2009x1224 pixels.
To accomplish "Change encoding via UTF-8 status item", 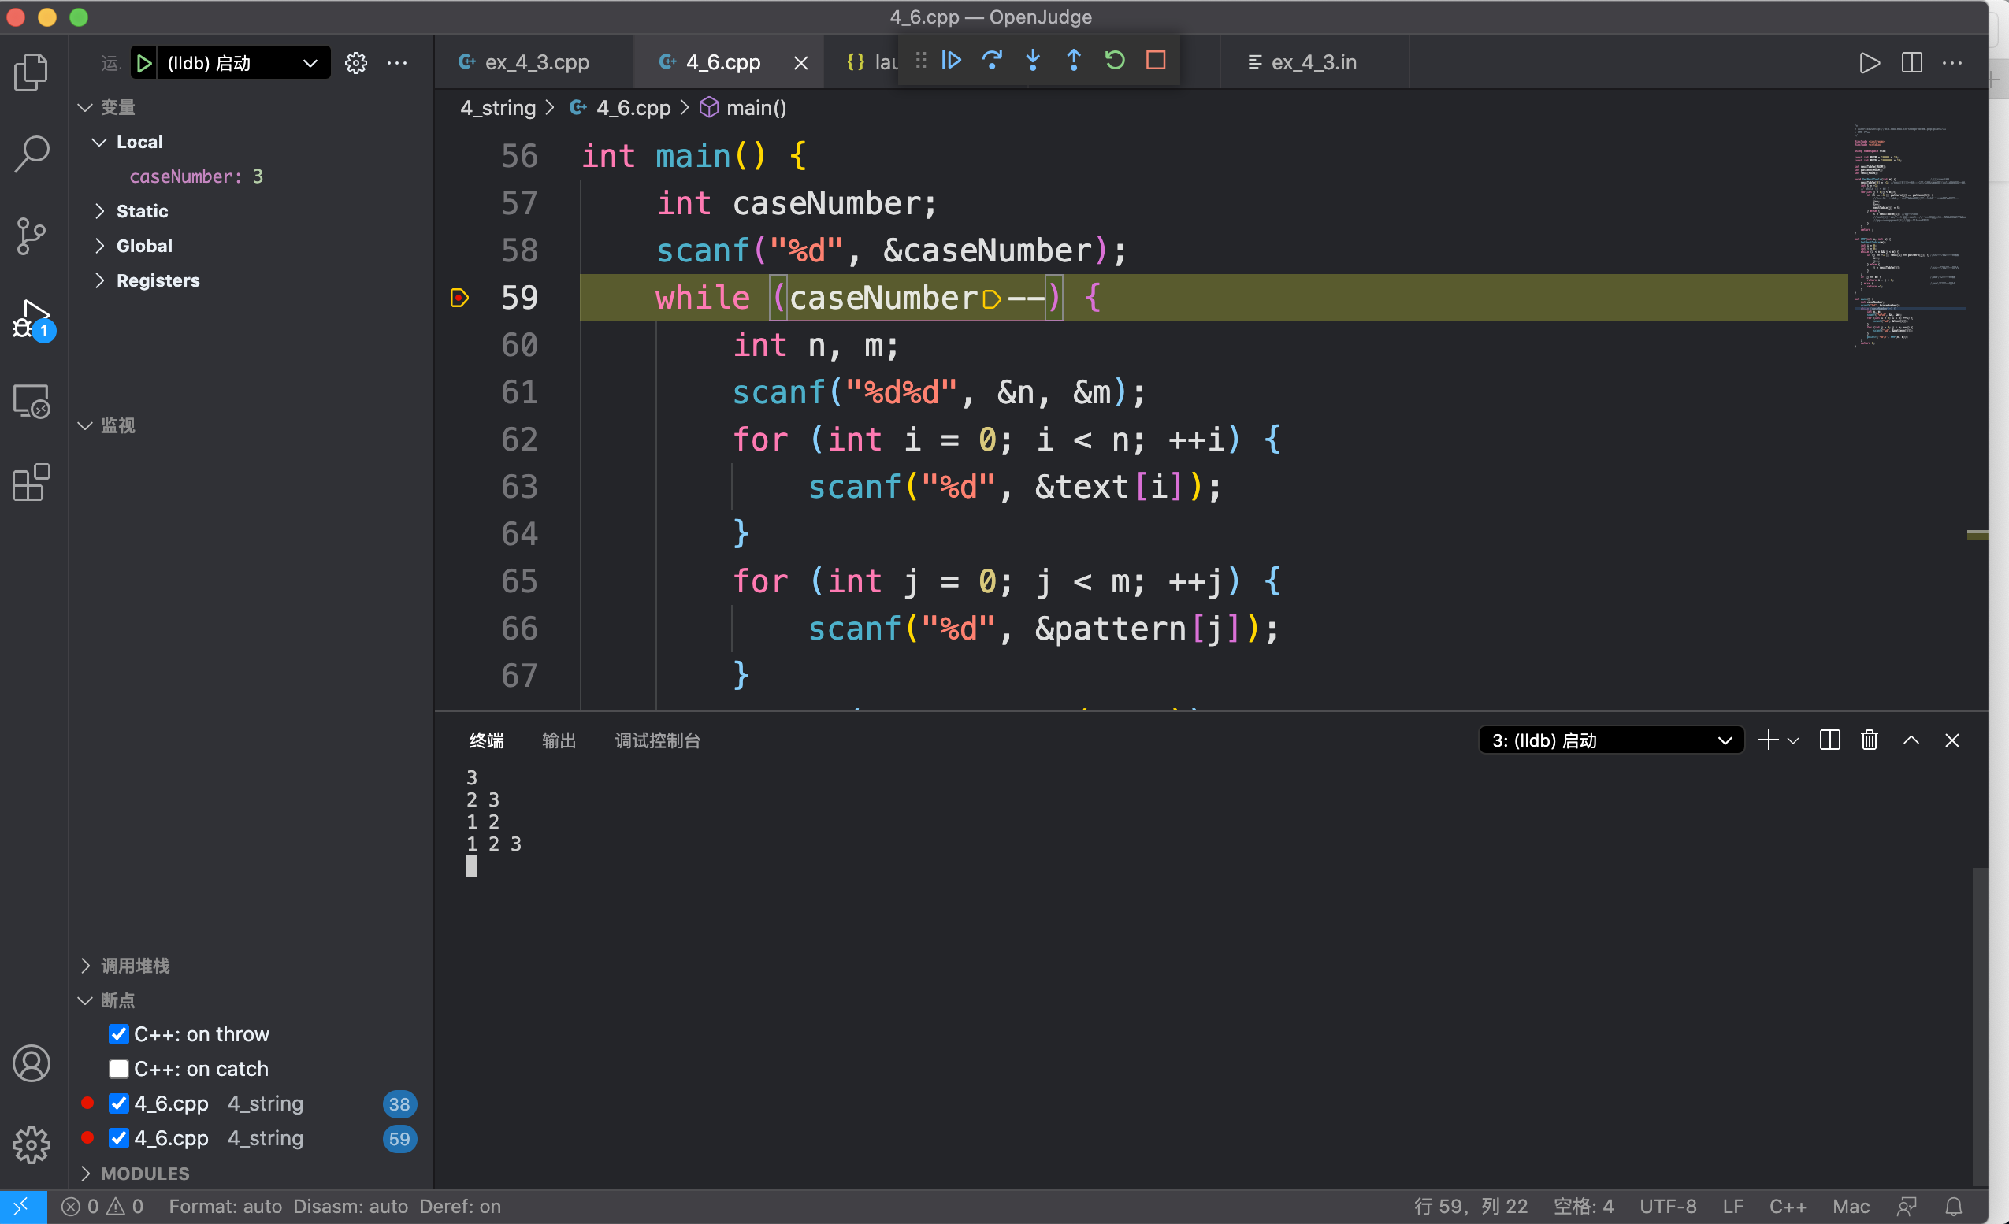I will click(x=1668, y=1206).
